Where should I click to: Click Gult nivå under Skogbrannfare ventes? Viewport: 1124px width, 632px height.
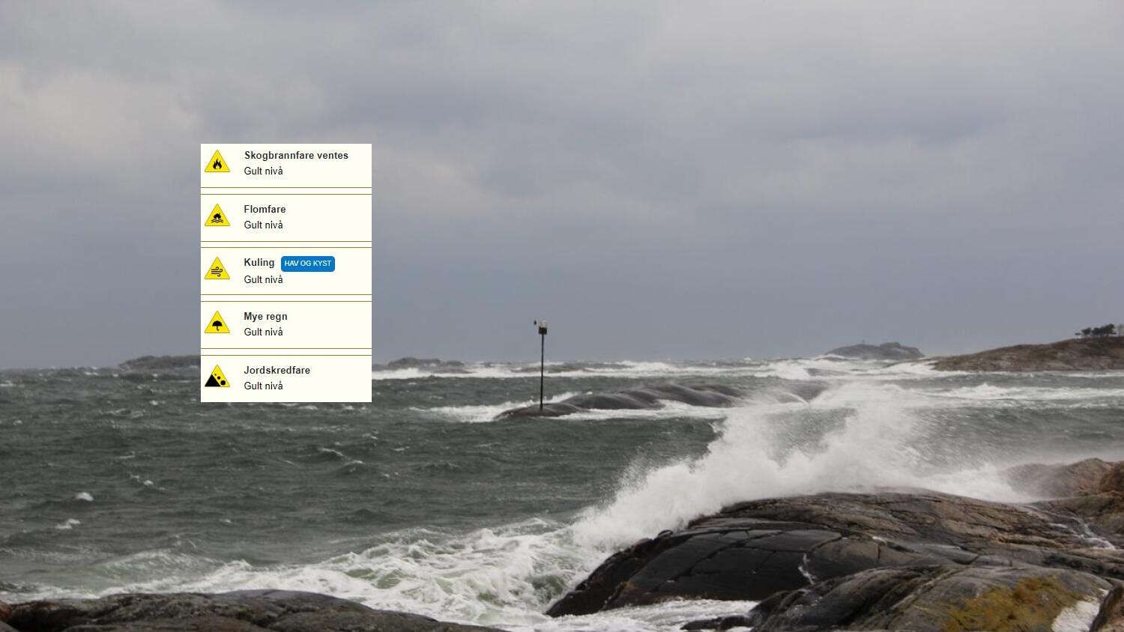263,171
